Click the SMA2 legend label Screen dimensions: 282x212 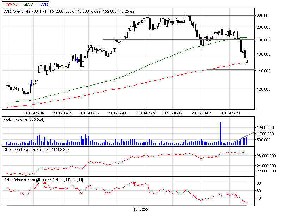(12, 4)
